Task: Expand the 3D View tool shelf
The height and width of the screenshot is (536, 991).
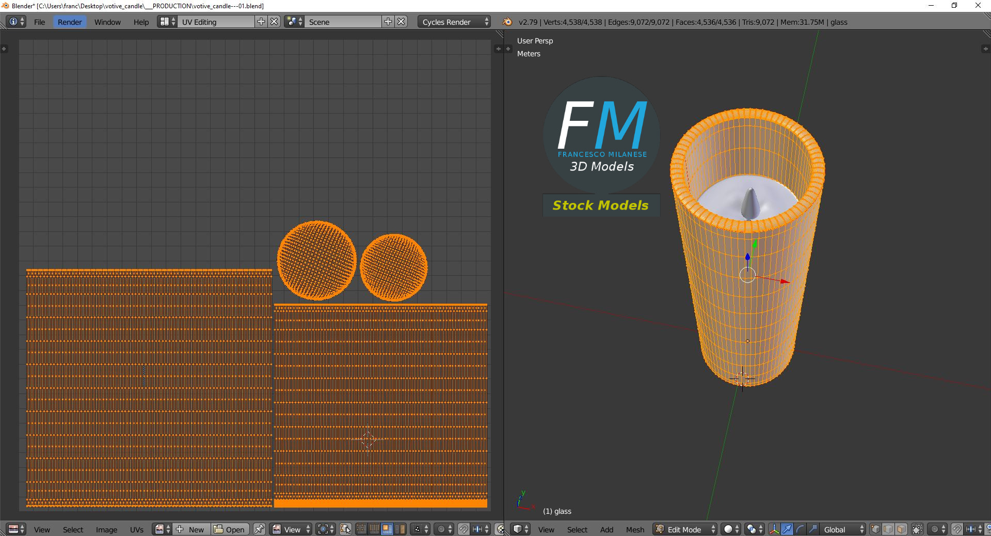Action: 508,49
